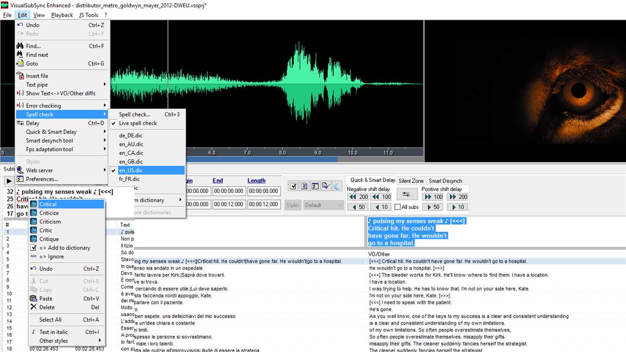Switch to the Silent Zone tab
This screenshot has height=352, width=626.
[411, 181]
